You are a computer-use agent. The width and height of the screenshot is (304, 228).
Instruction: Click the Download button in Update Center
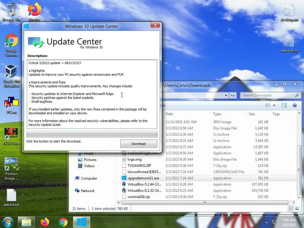tap(139, 144)
